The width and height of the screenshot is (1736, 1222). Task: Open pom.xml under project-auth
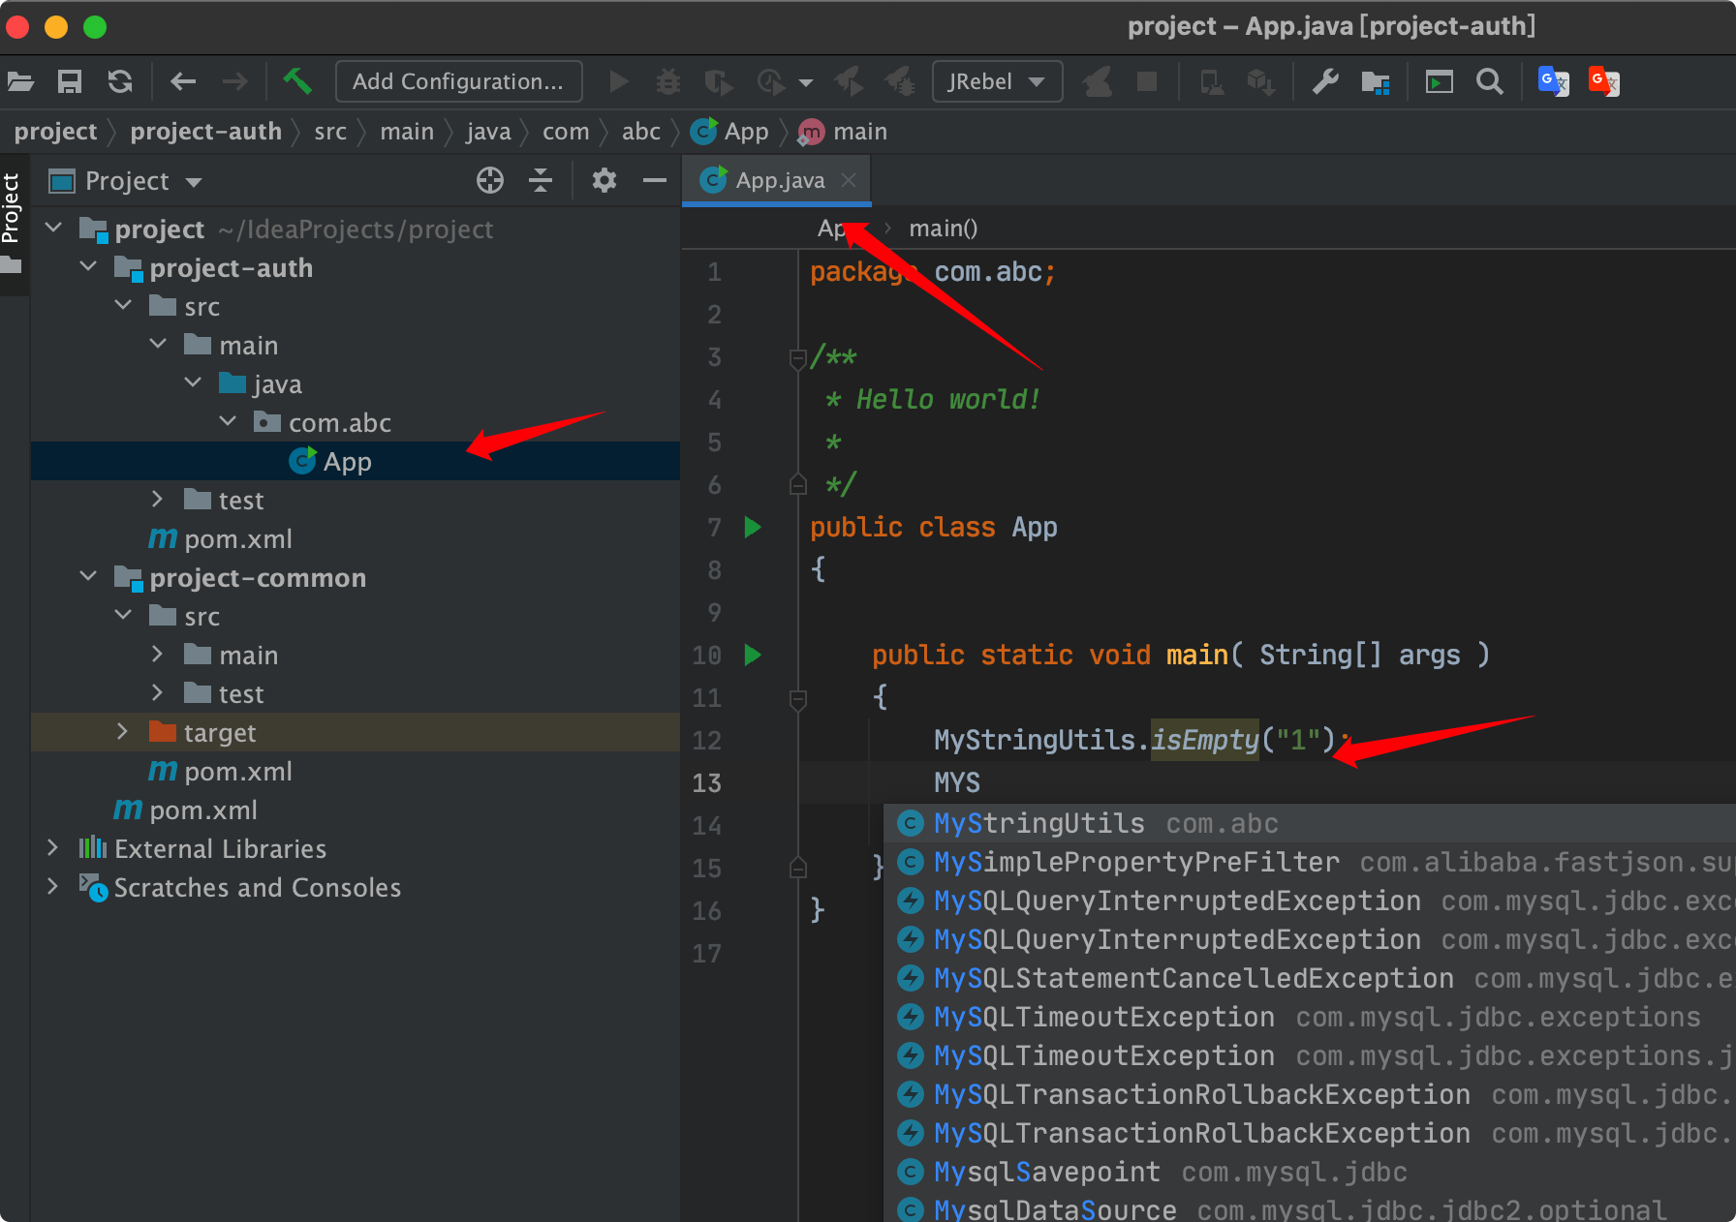237,538
